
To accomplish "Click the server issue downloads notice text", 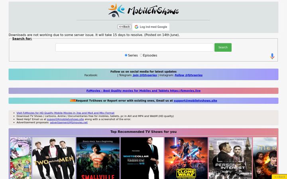I will coord(94,35).
